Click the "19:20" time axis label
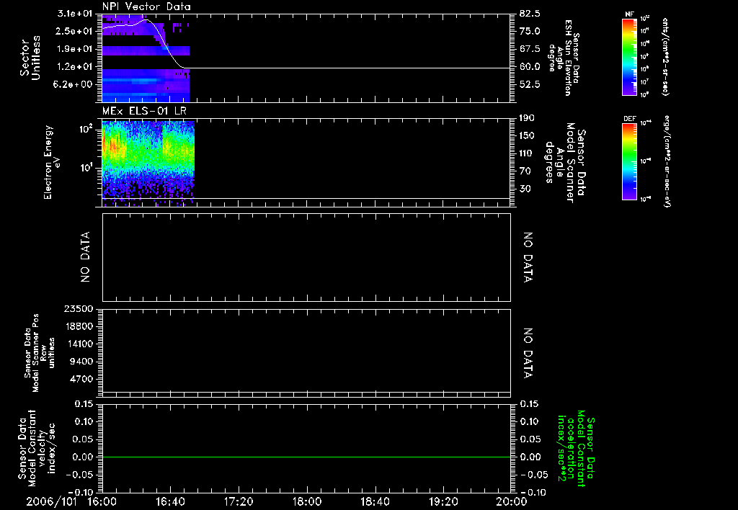Screen dimensions: 738x510 (x=443, y=501)
